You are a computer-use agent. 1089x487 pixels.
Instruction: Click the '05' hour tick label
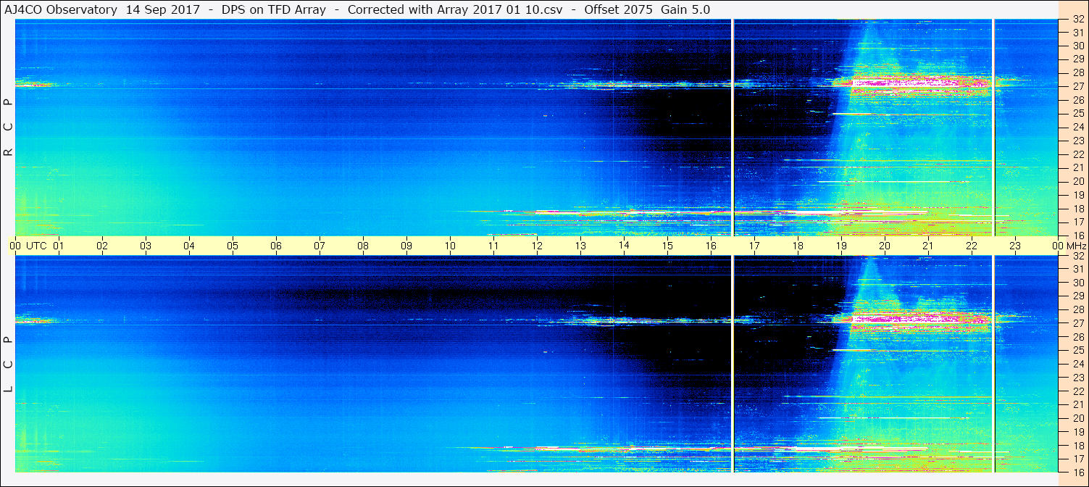coord(233,246)
